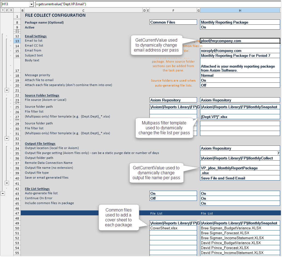This screenshot has height=257, width=282.
Task: Select Continue On Error 'Off' cell in Common Files
Action: (x=173, y=198)
